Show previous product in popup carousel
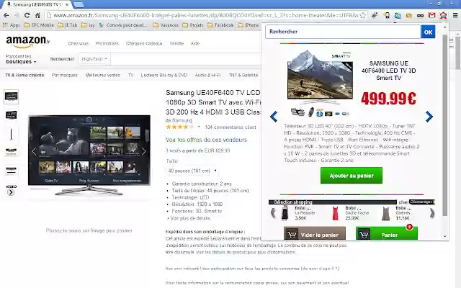 [x=274, y=117]
